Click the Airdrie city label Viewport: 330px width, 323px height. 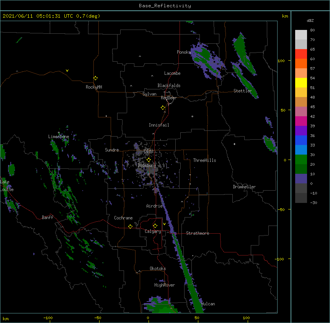click(155, 206)
